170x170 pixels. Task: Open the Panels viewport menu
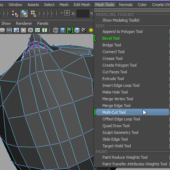coord(43,23)
